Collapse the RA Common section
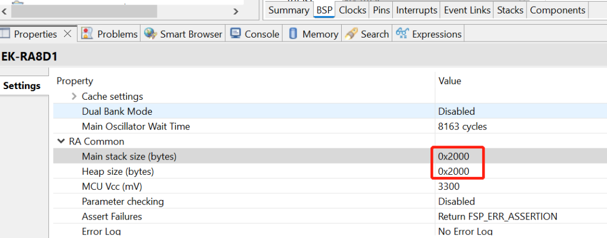Screen dimensions: 607x238 point(61,142)
